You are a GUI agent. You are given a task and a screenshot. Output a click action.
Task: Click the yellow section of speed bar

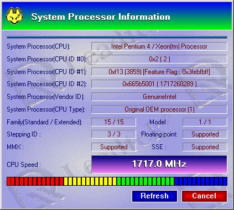(x=90, y=181)
